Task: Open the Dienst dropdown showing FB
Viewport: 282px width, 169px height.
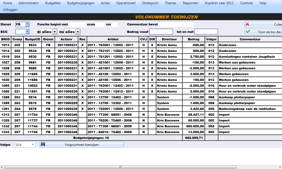Action: point(27,24)
